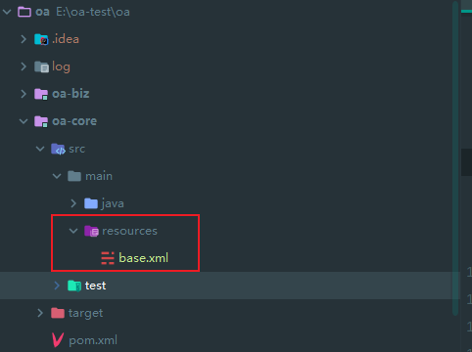Click the base.xml file icon
The image size is (472, 352).
pyautogui.click(x=108, y=258)
